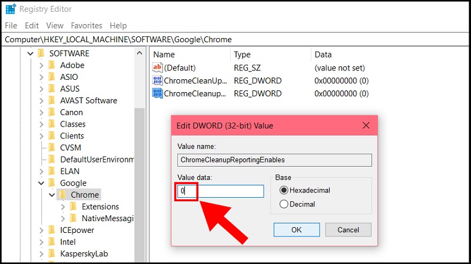Open the Favorites menu
This screenshot has height=264, width=471.
(87, 26)
